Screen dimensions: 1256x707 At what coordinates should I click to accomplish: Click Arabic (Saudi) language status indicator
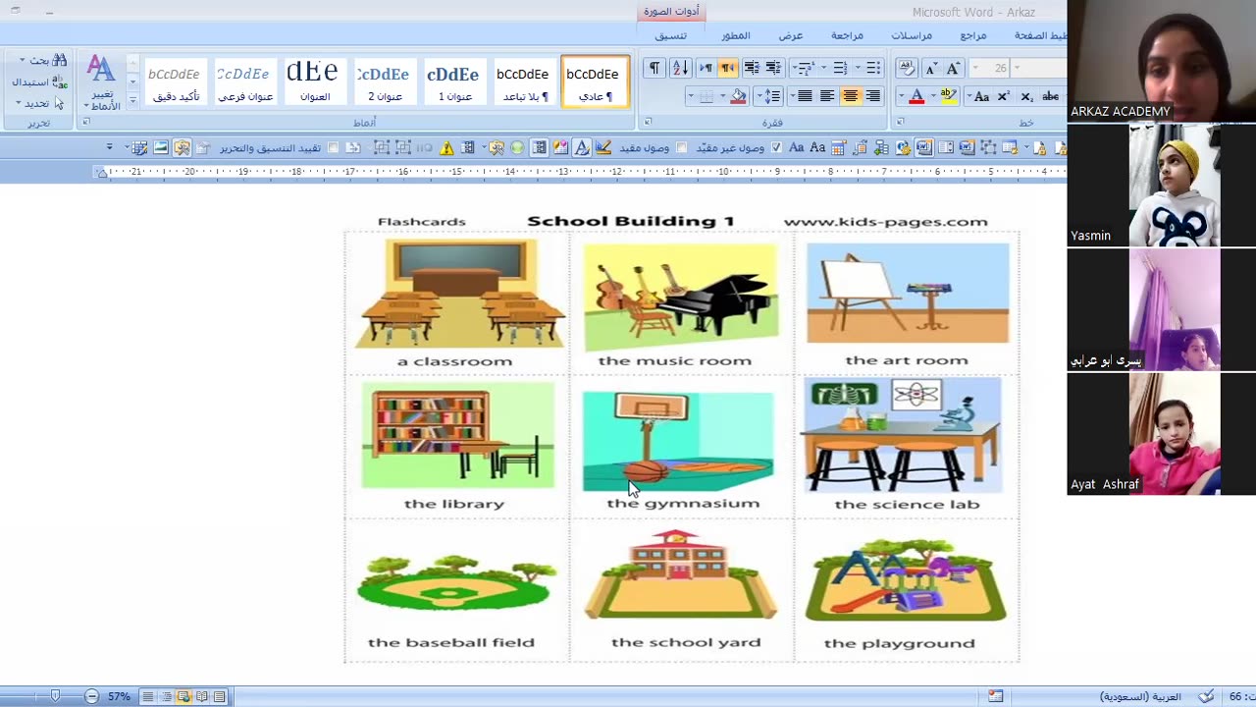[1140, 696]
